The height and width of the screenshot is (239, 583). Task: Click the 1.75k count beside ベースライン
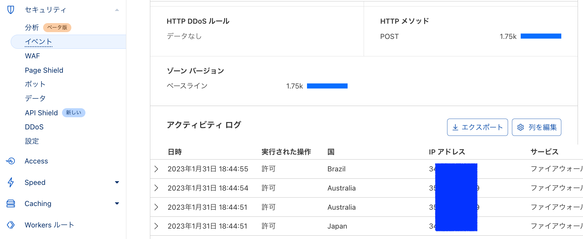coord(294,86)
